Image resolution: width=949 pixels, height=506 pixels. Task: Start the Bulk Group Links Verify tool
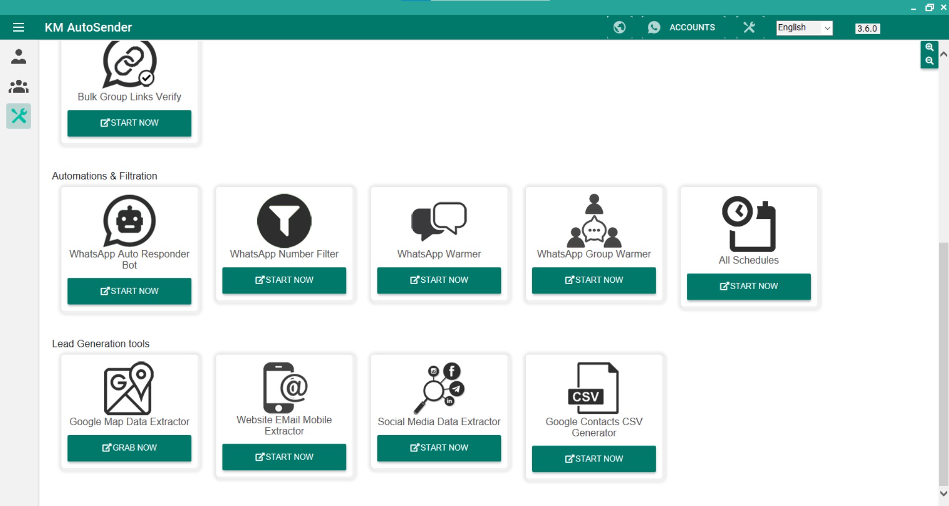pos(129,123)
